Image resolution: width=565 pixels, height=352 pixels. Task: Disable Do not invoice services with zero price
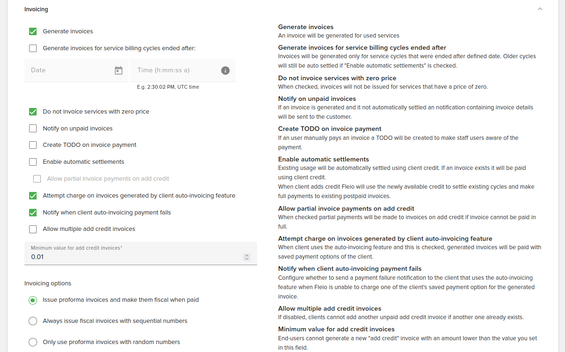(x=32, y=112)
